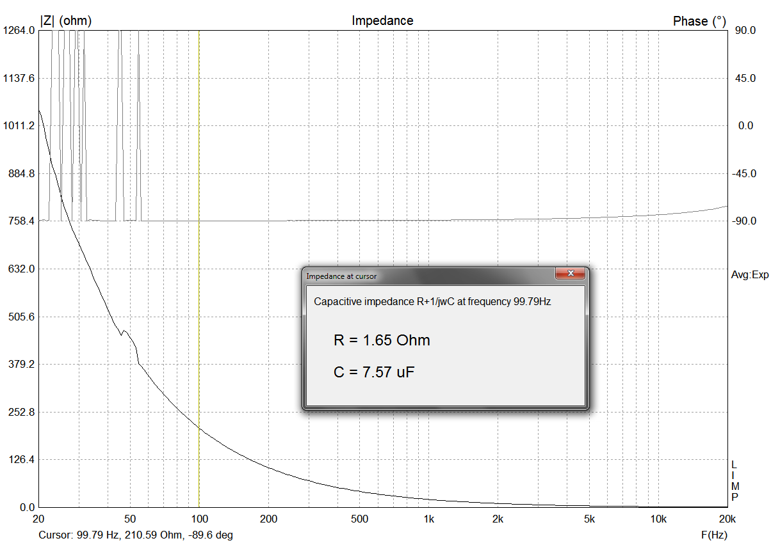Viewport: 771px width, 543px height.
Task: Click the |Z| (ohm) axis label
Action: click(x=66, y=20)
